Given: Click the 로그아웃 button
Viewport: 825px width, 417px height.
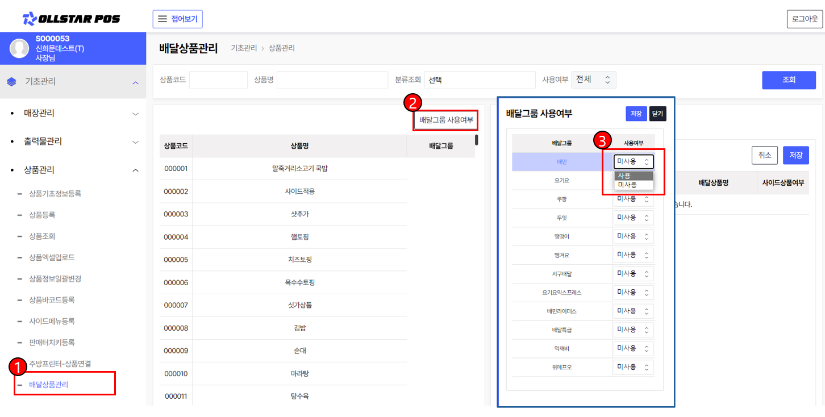Looking at the screenshot, I should tap(805, 19).
